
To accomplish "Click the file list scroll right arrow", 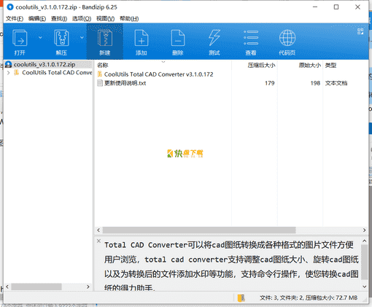I will 364,230.
